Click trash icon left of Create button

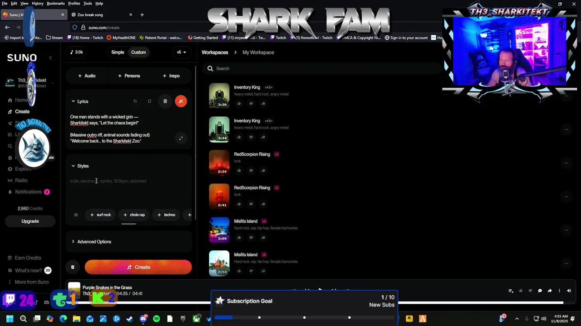(x=73, y=267)
